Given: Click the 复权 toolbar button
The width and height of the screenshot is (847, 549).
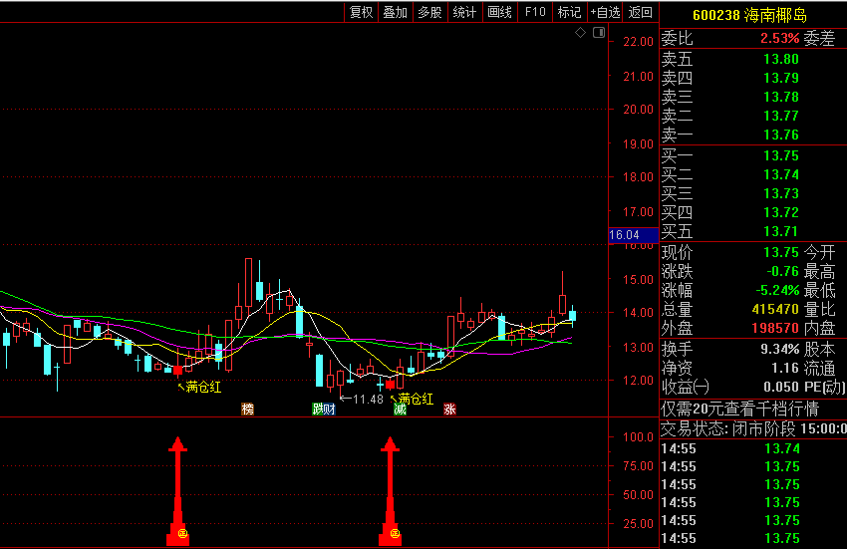Looking at the screenshot, I should point(362,12).
